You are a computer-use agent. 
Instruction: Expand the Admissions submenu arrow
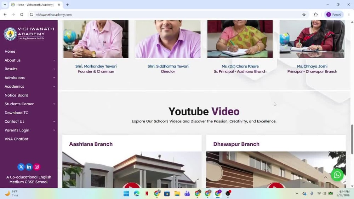(54, 78)
